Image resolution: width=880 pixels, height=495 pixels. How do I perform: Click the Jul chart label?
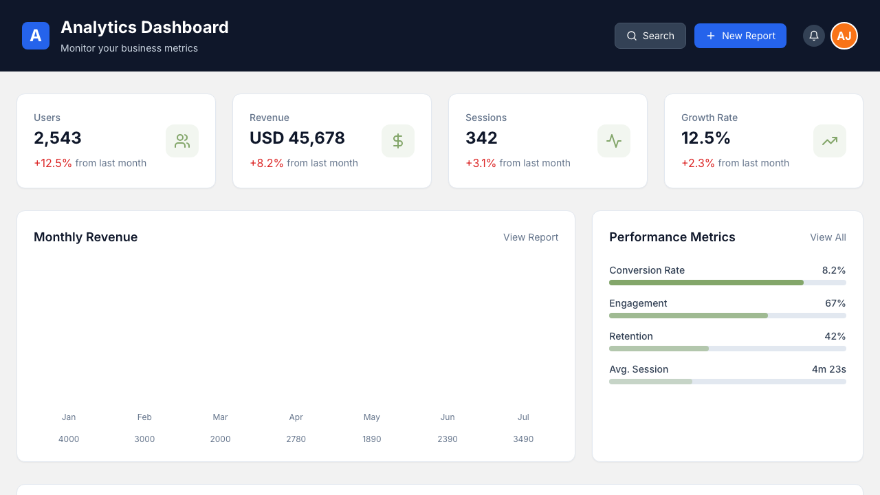(523, 417)
